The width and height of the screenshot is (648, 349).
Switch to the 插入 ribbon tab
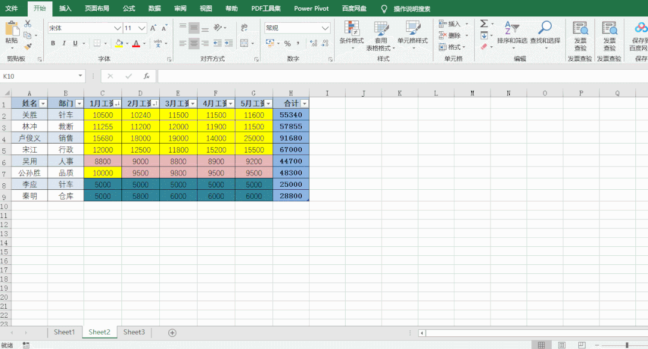(x=66, y=8)
